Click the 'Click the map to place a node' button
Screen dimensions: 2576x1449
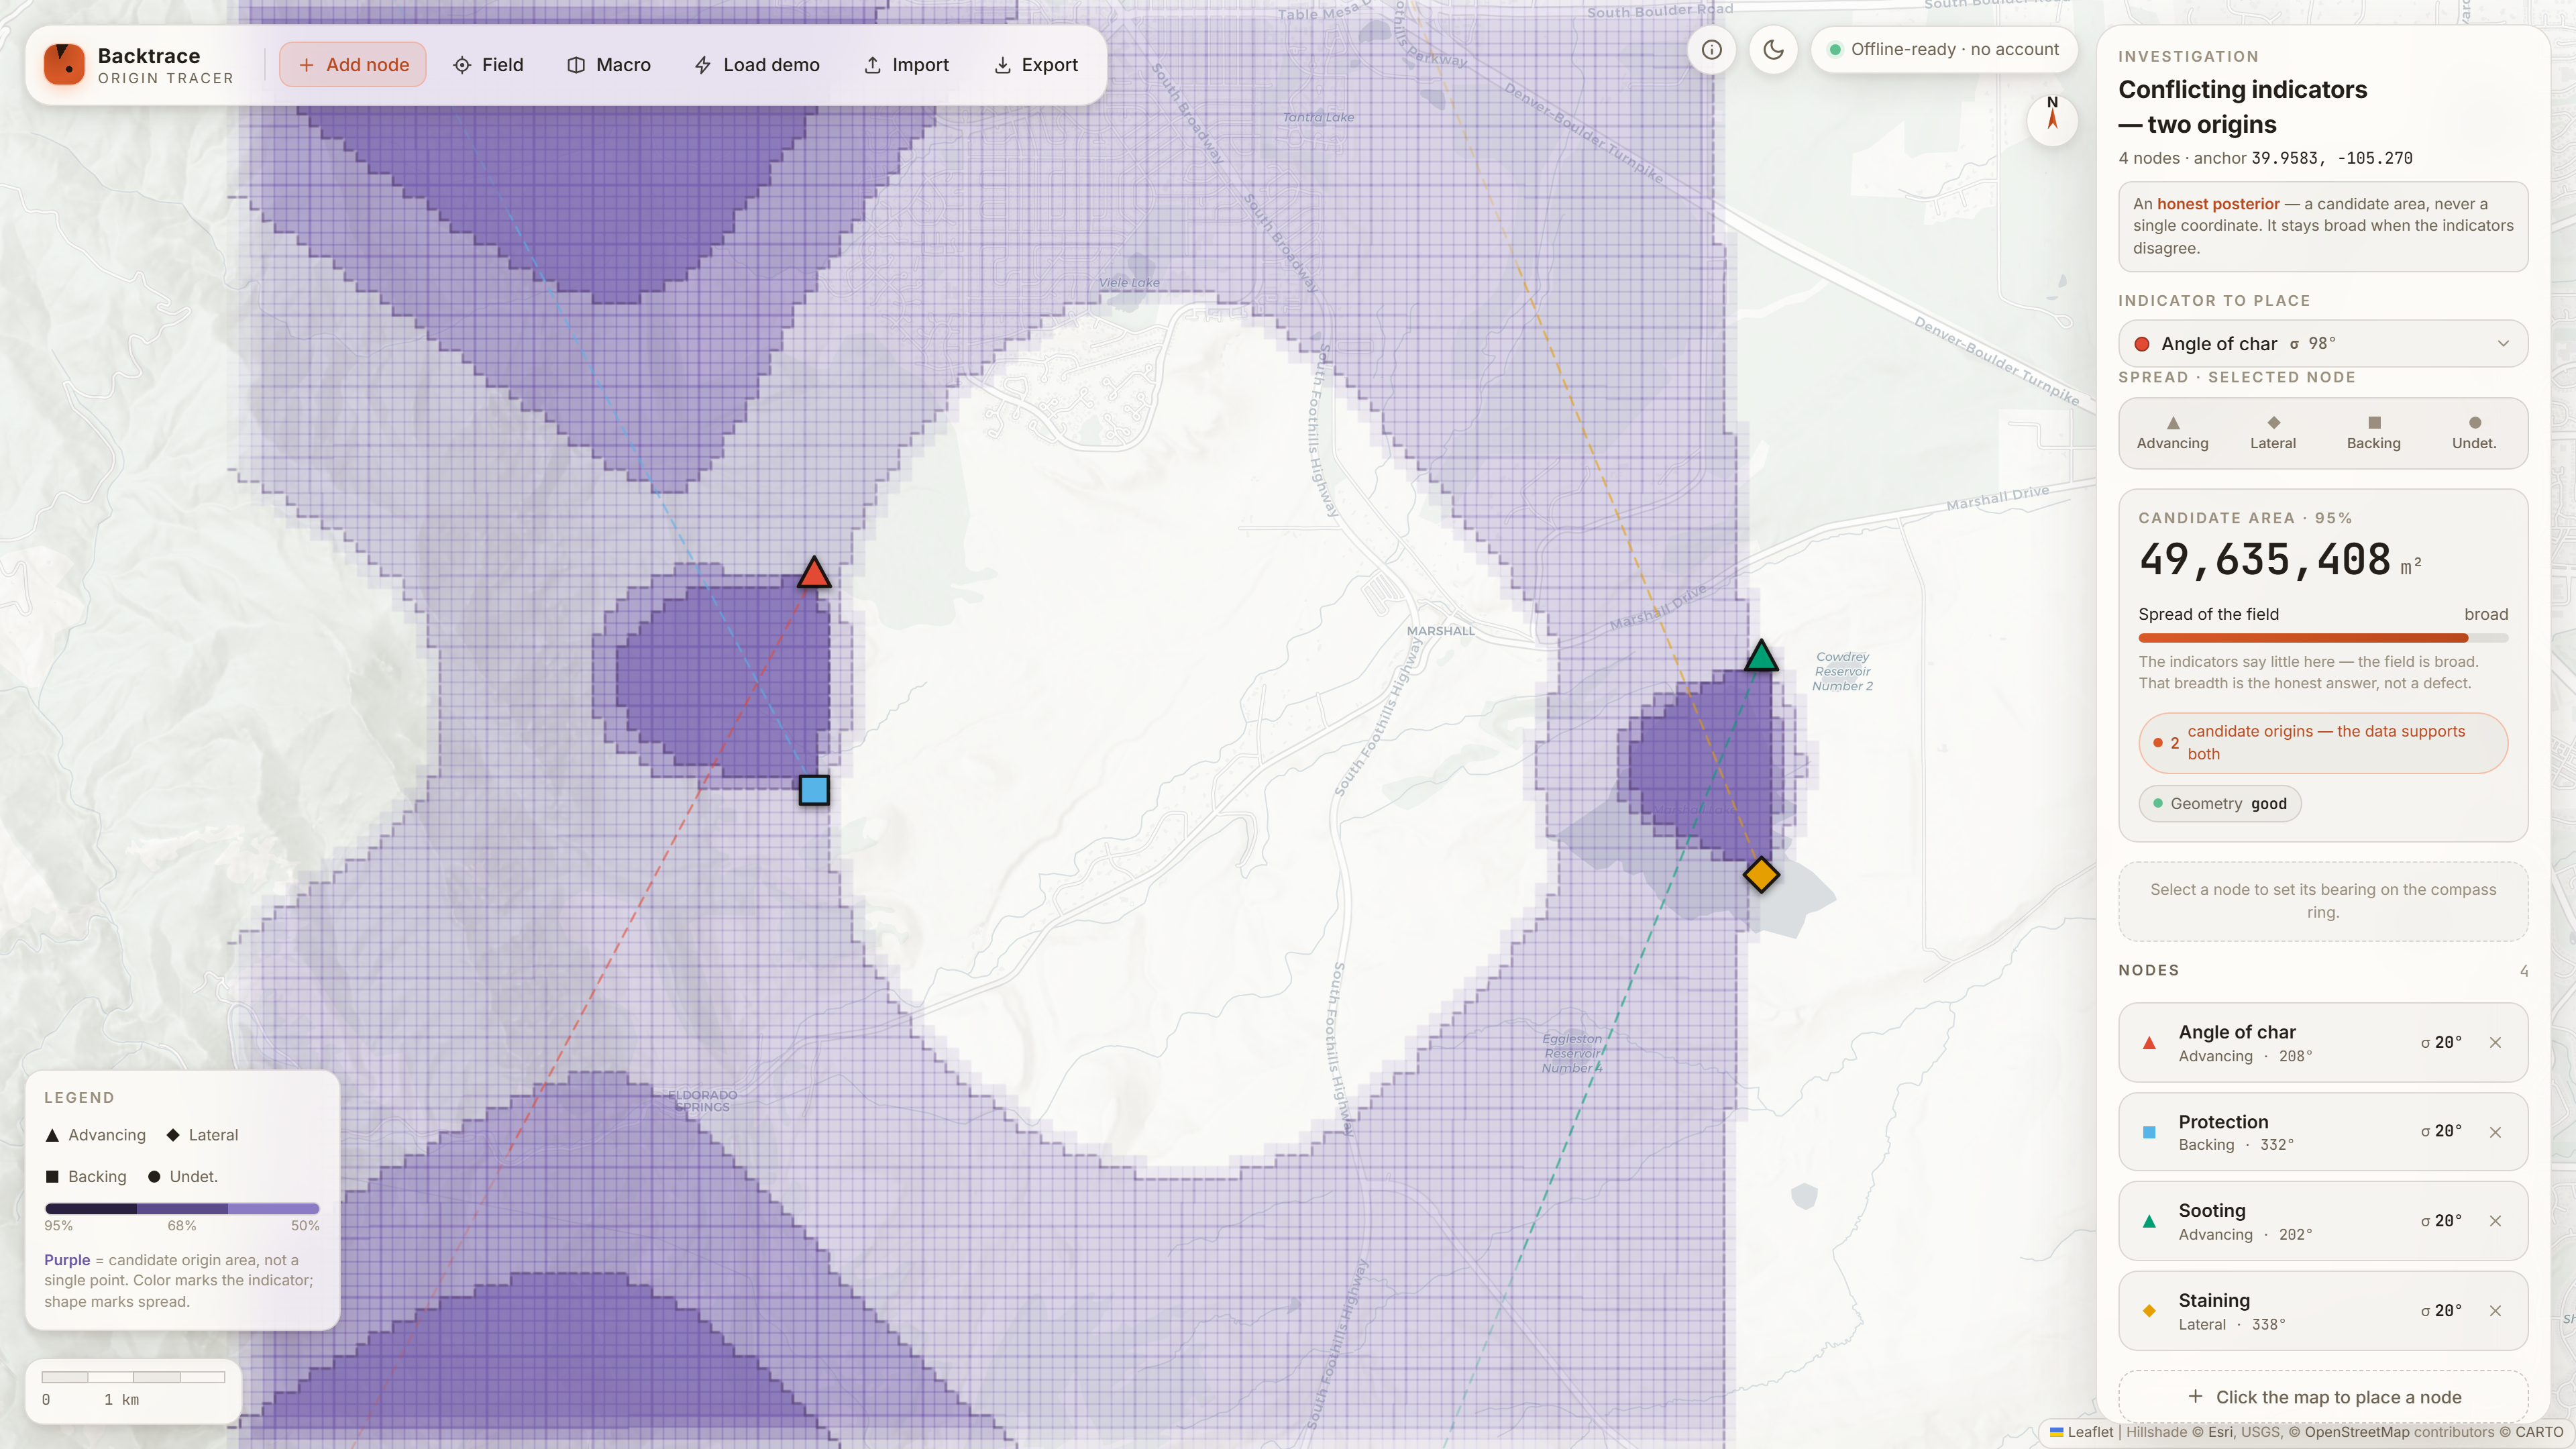2323,1397
